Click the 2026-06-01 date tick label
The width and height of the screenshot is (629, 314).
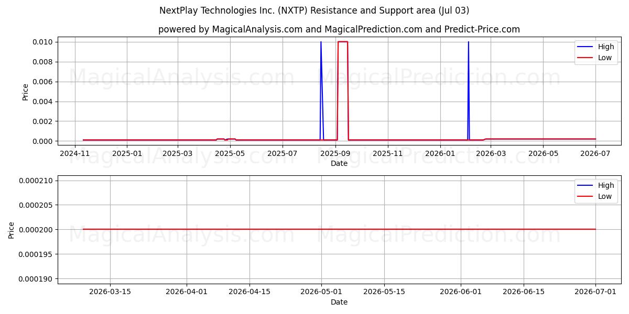(x=461, y=292)
